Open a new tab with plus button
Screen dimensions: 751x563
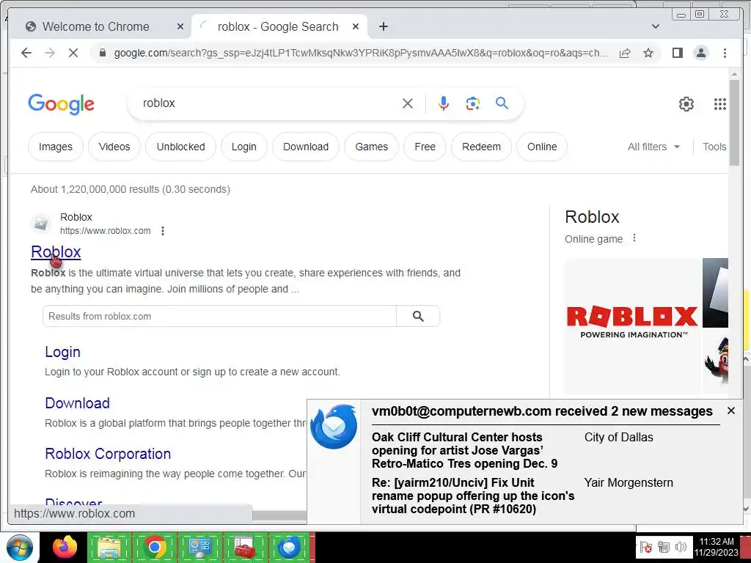click(x=383, y=27)
